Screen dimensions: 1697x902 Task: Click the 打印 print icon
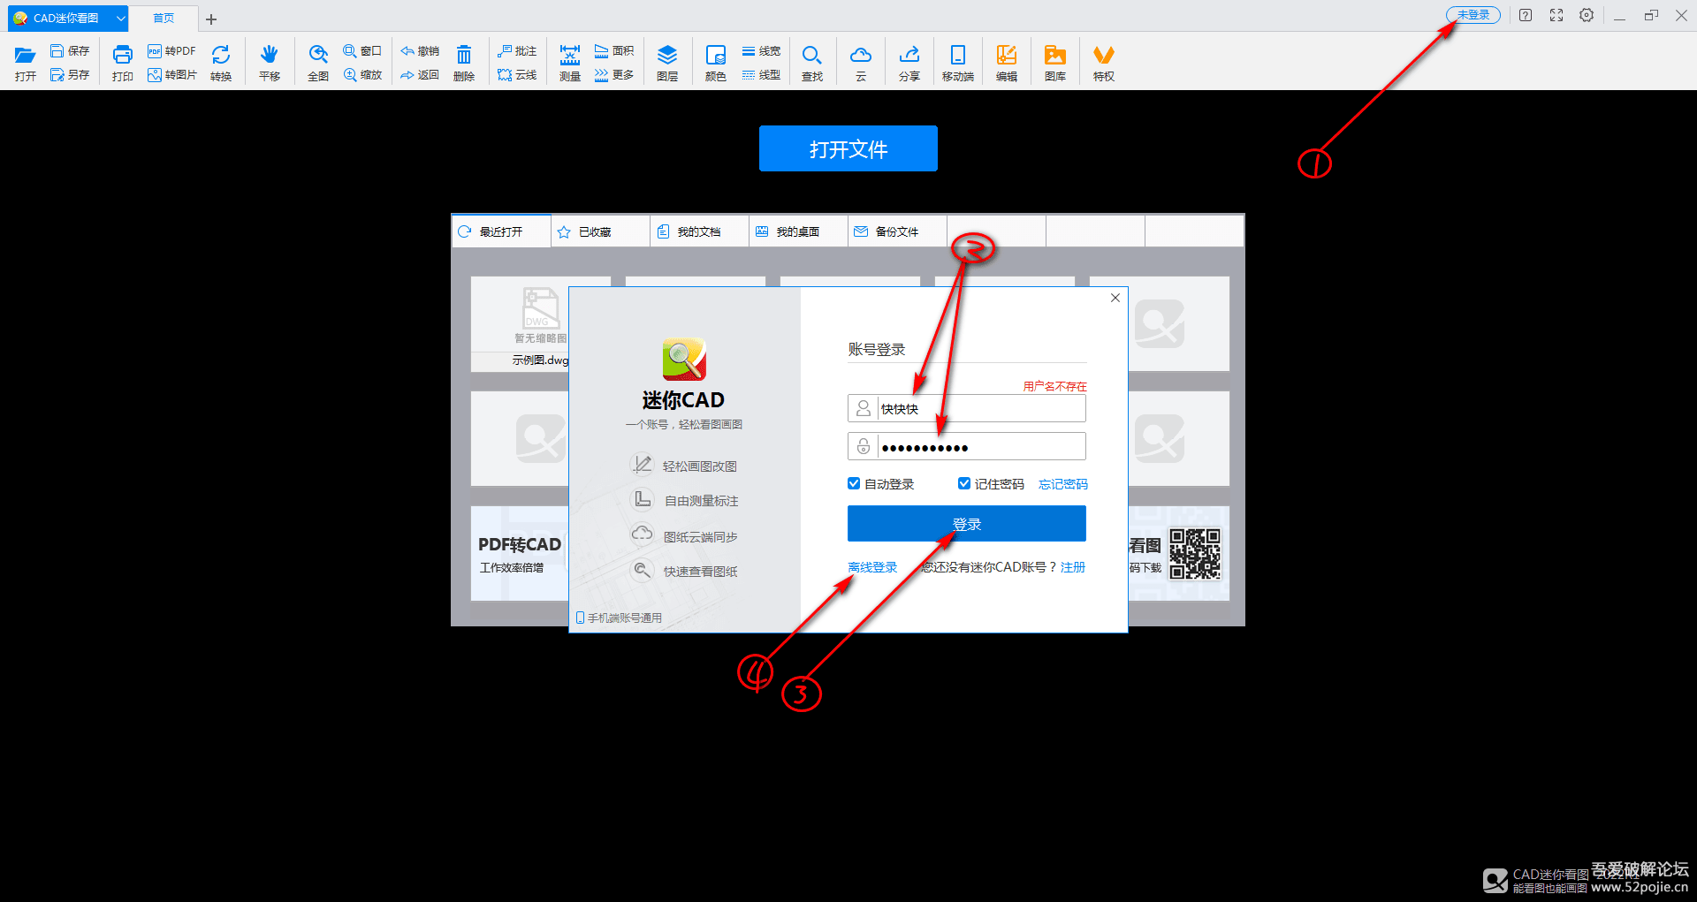(122, 63)
